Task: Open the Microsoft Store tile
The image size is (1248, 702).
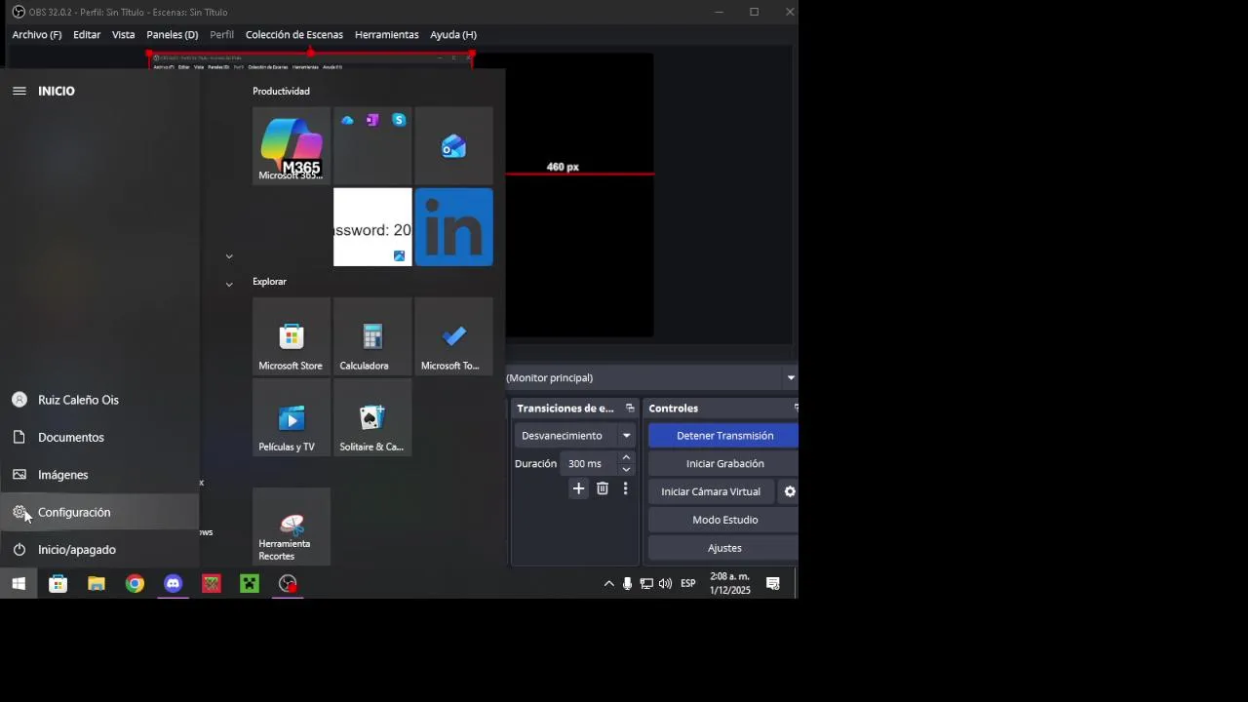Action: click(x=291, y=336)
